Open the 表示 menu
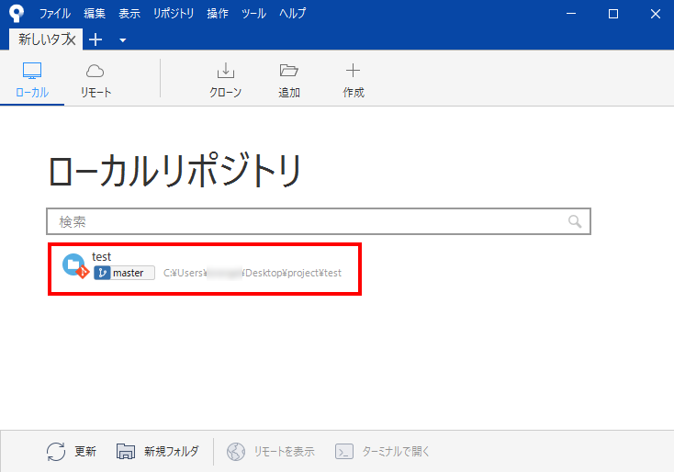674x472 pixels. pyautogui.click(x=129, y=14)
